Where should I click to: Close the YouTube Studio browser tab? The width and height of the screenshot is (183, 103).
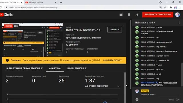point(22,2)
